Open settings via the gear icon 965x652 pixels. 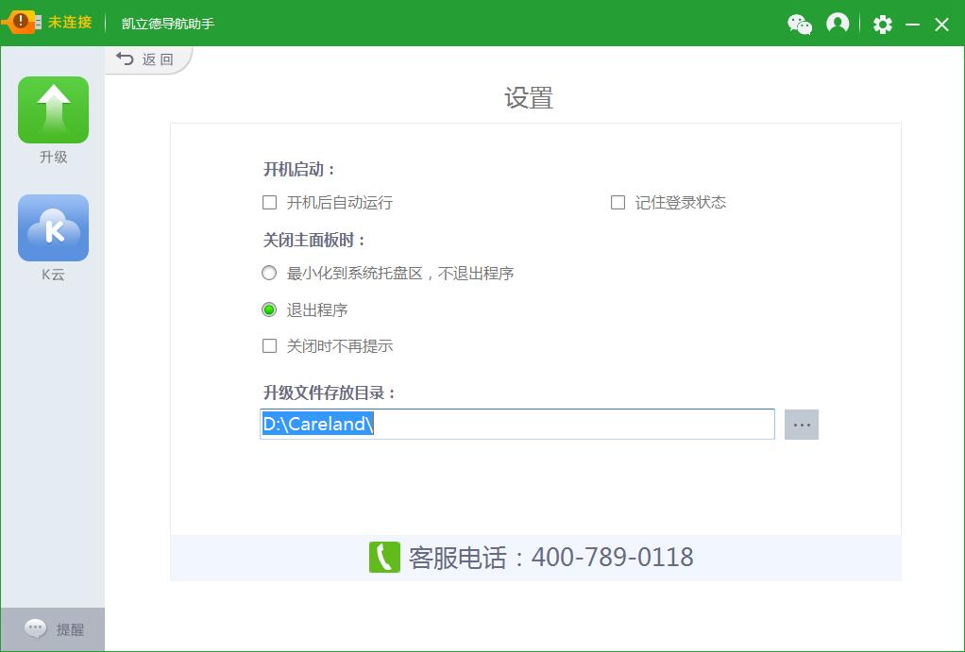[883, 24]
